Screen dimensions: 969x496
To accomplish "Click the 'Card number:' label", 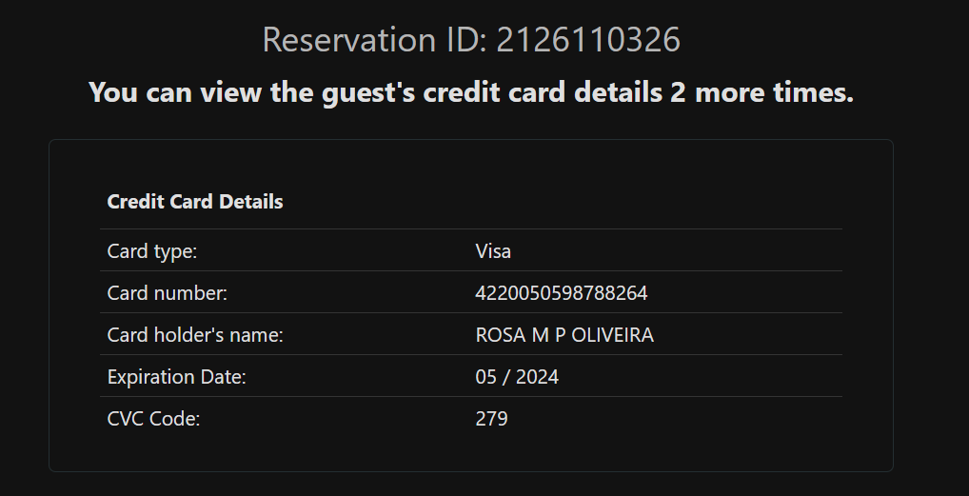I will pyautogui.click(x=168, y=293).
